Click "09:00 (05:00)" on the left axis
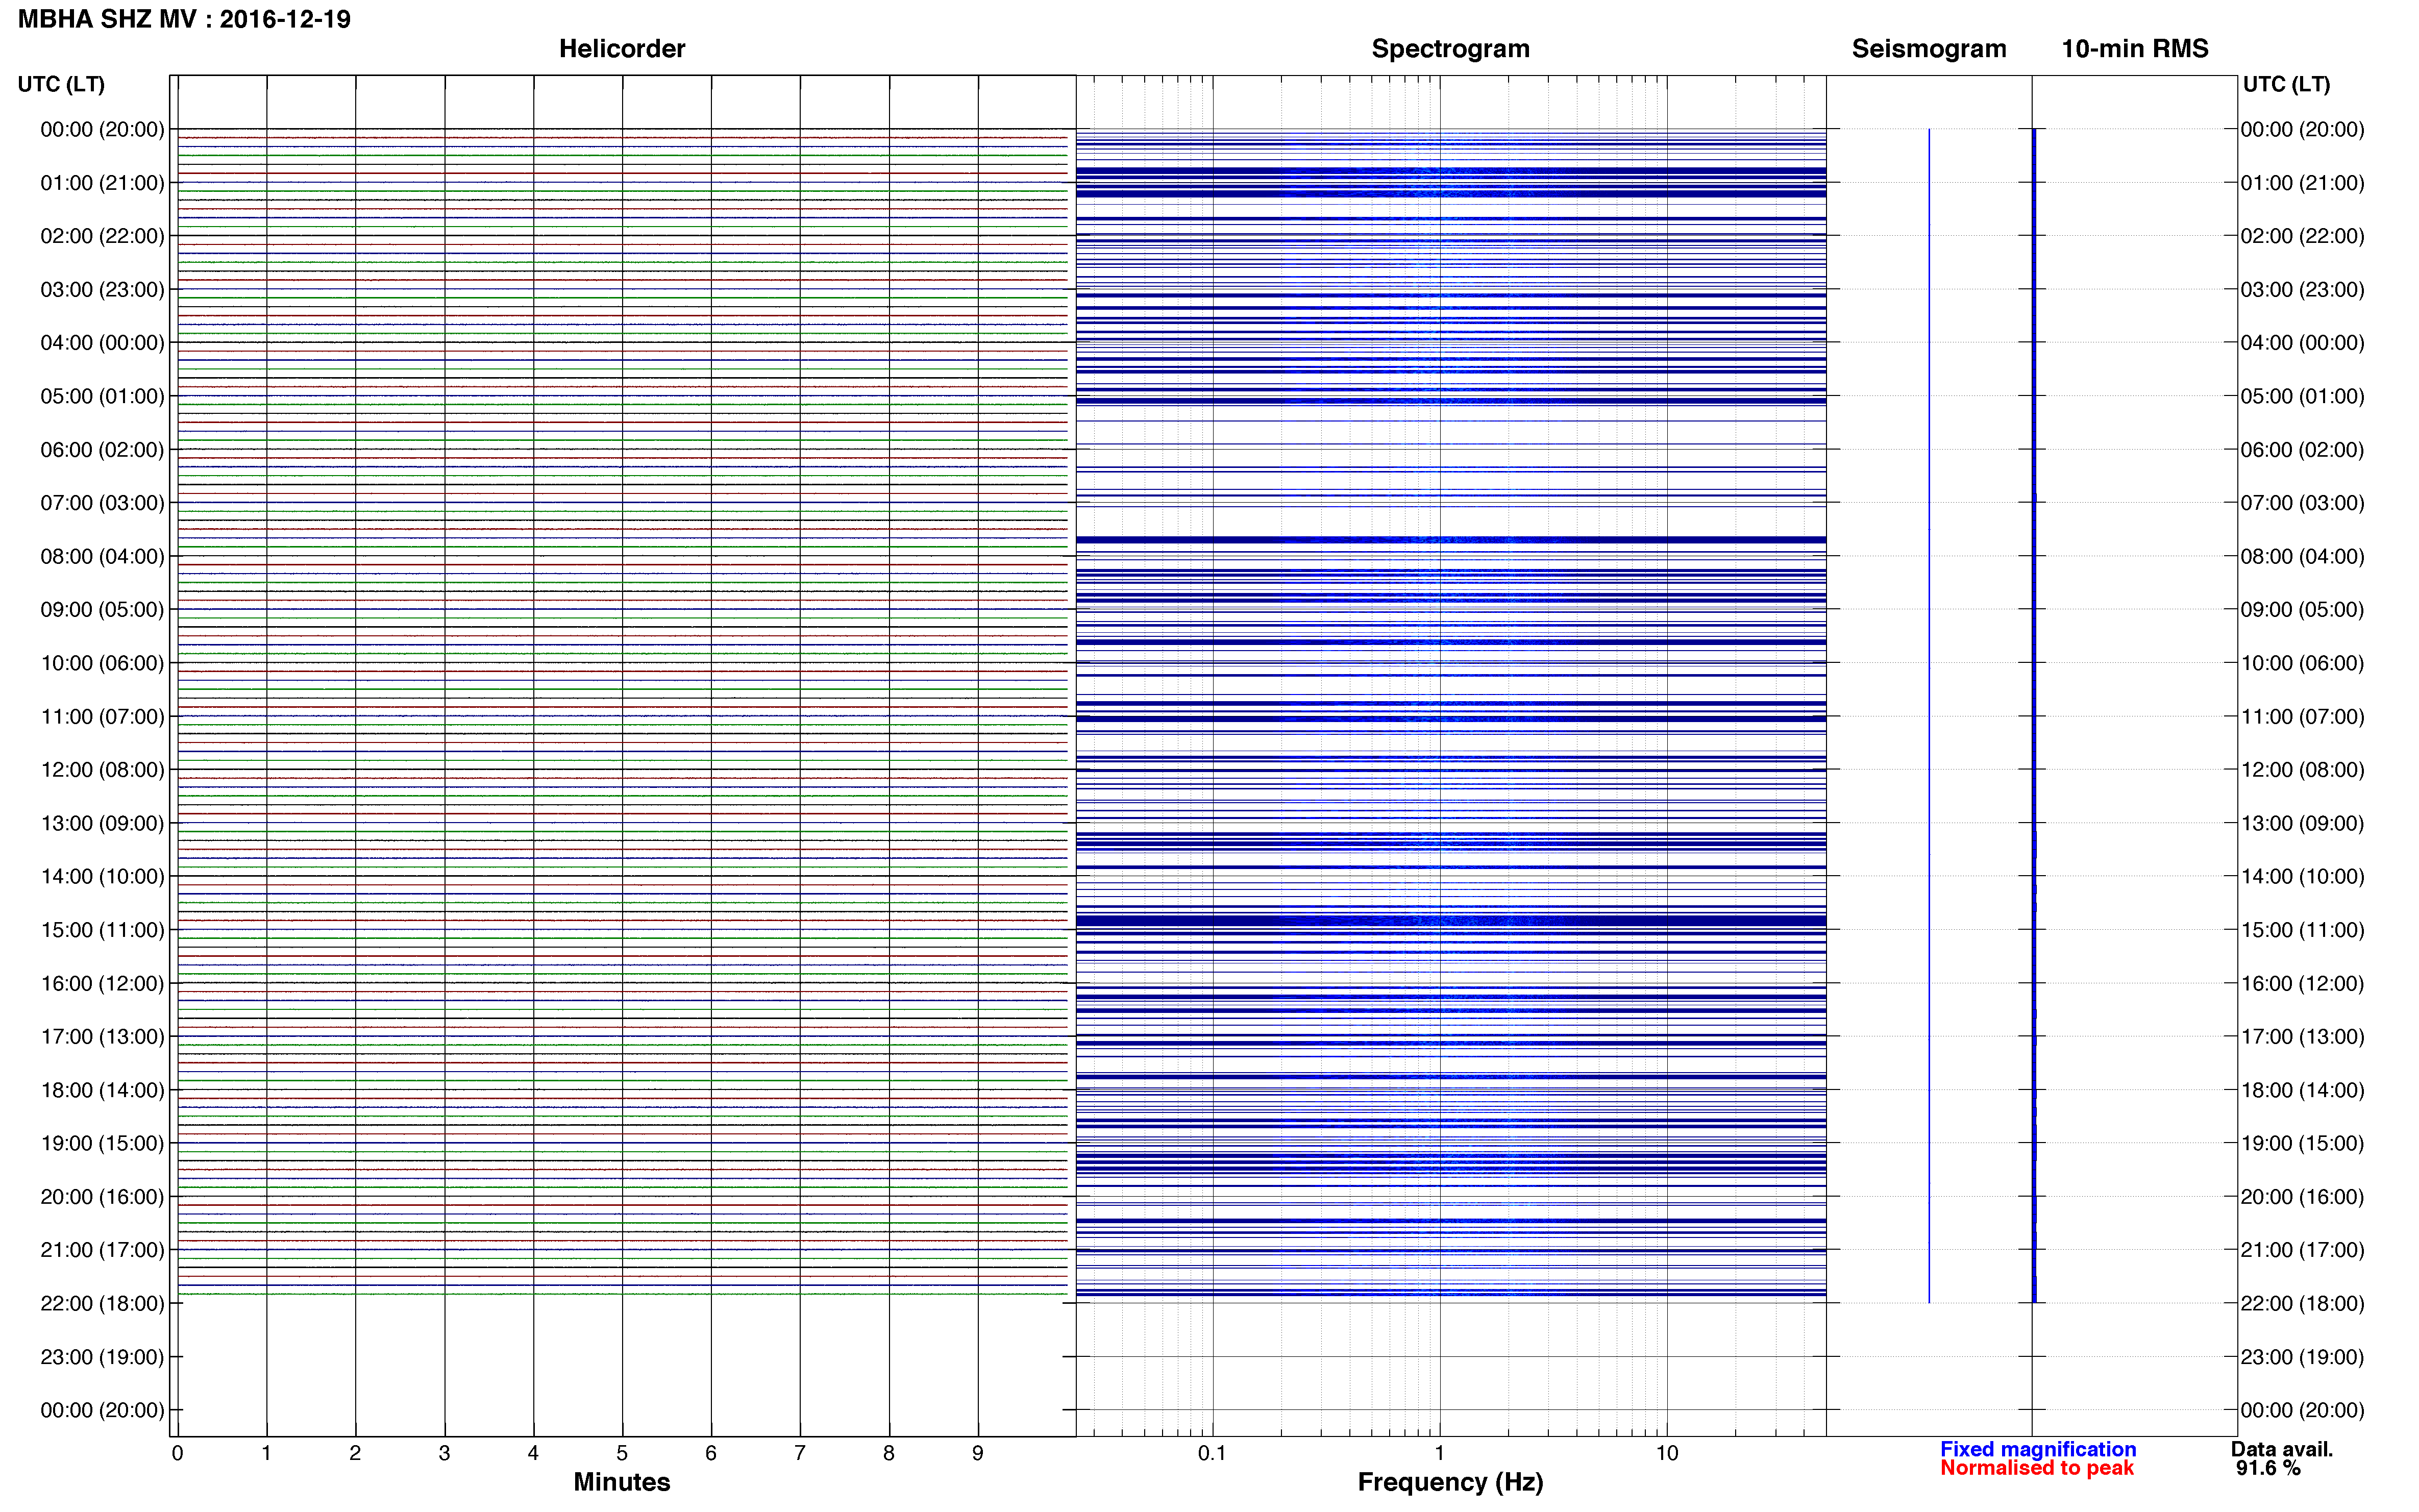Image resolution: width=2419 pixels, height=1512 pixels. click(x=102, y=609)
